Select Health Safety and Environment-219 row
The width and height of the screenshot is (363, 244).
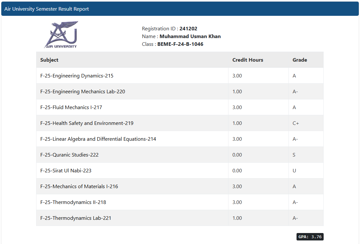(87, 123)
